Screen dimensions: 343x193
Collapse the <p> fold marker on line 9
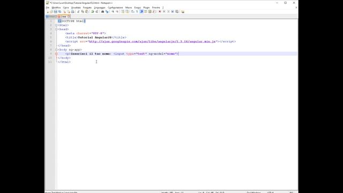click(56, 54)
